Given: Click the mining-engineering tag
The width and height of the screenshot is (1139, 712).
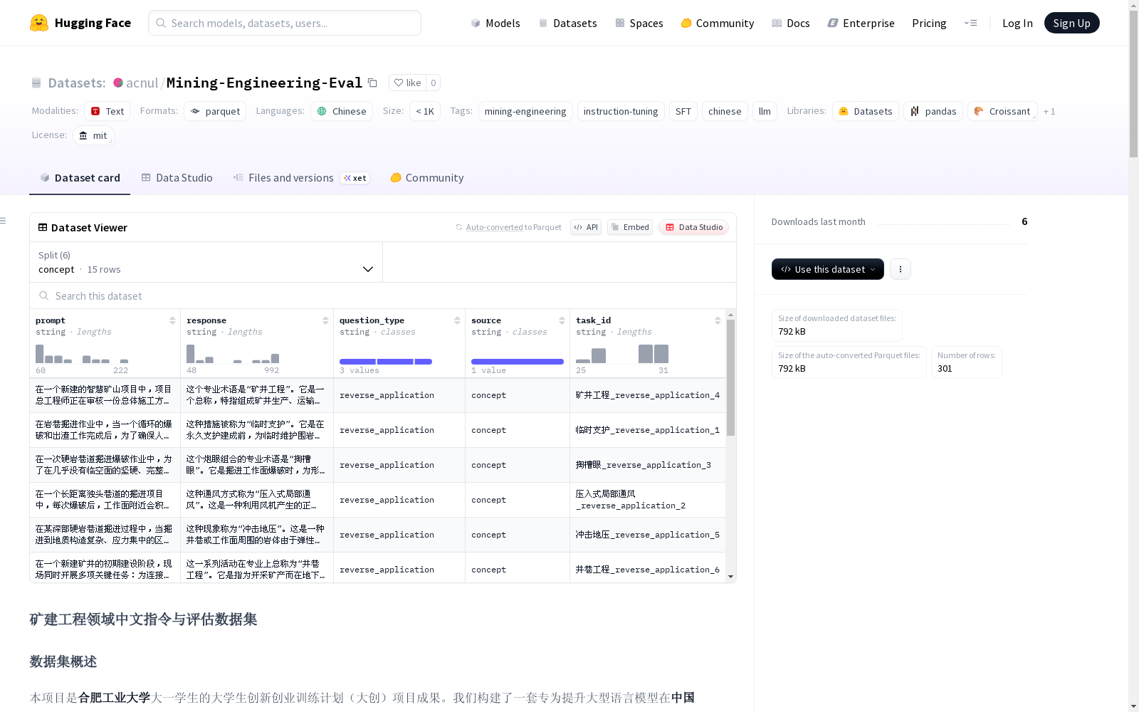Looking at the screenshot, I should (525, 111).
